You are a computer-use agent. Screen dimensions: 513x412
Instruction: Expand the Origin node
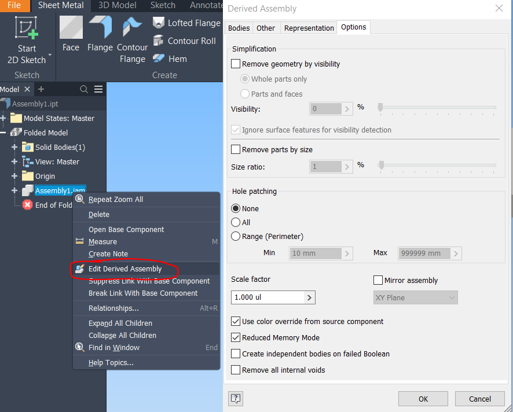pyautogui.click(x=14, y=176)
